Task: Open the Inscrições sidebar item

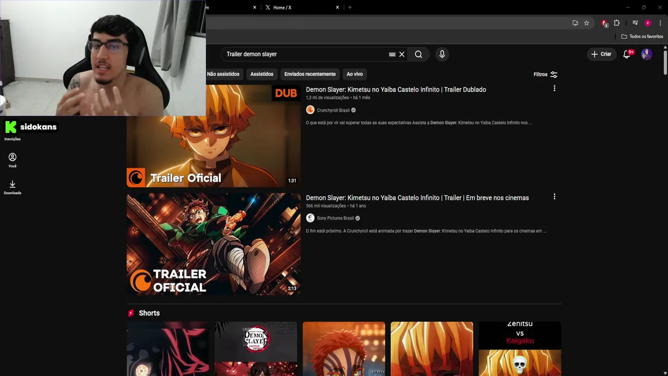Action: [x=12, y=139]
